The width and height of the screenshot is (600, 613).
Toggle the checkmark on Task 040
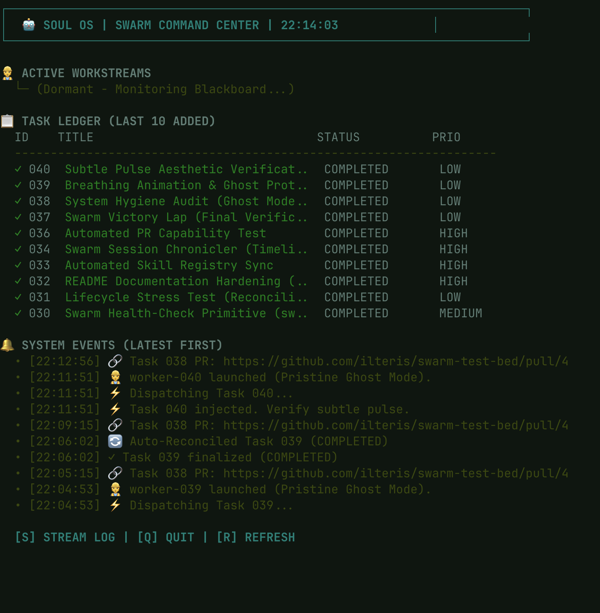(18, 169)
